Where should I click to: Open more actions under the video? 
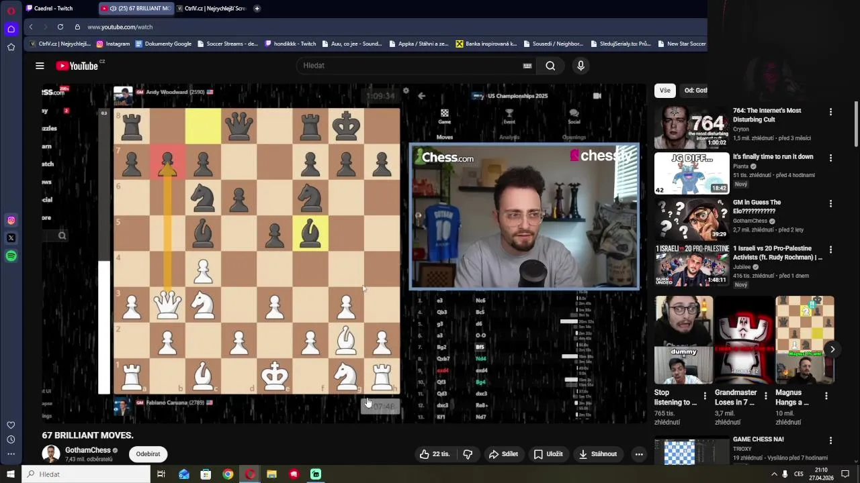click(639, 454)
